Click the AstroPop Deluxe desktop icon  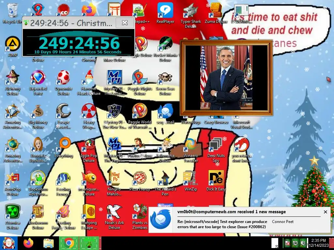click(x=12, y=184)
